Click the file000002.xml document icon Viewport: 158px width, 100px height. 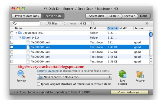tap(28, 52)
